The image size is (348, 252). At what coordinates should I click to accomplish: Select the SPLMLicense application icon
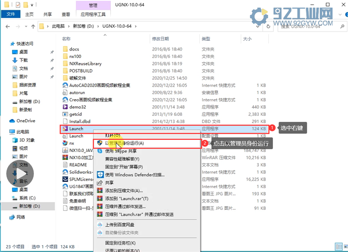(x=65, y=179)
